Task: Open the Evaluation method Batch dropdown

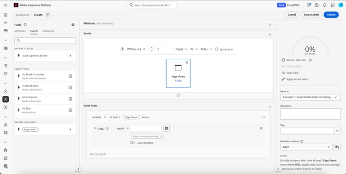Action: tap(306, 147)
